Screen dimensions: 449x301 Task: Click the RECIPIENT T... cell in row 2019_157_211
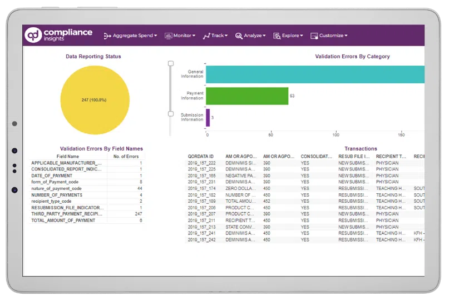coord(240,220)
